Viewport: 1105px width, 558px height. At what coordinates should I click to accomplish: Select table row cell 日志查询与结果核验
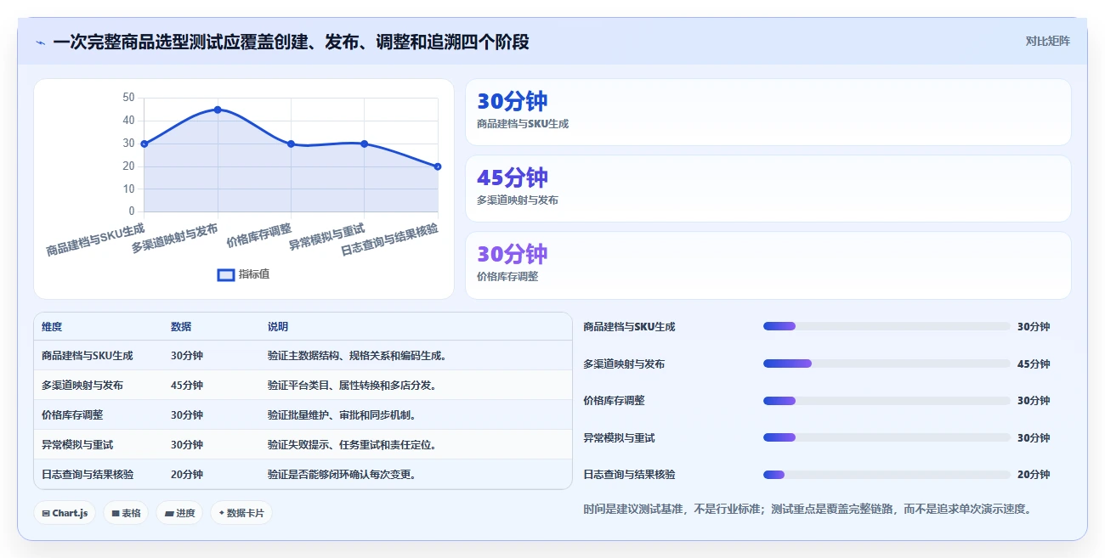click(87, 475)
